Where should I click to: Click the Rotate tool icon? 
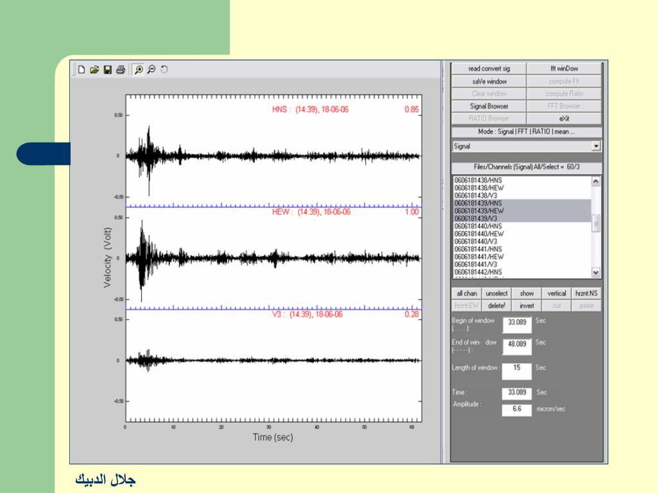(x=164, y=69)
